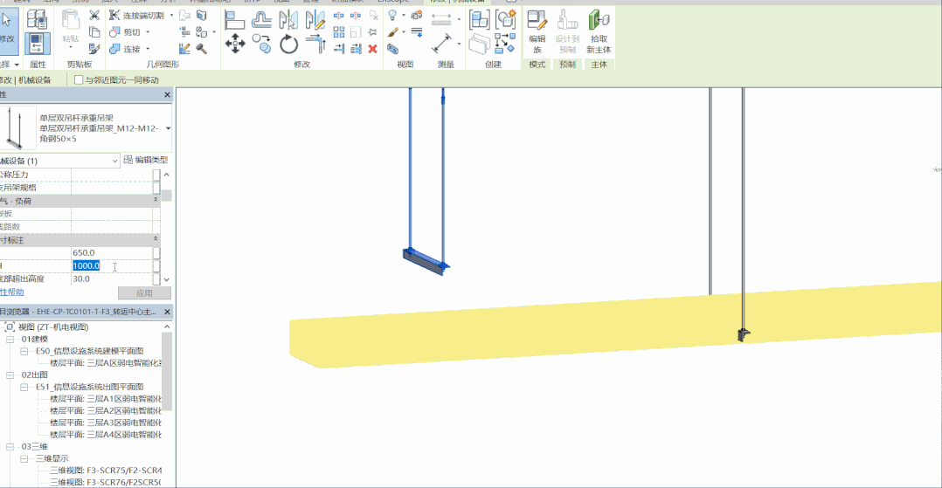Viewport: 942px width, 488px height.
Task: Copy to clipboard icon
Action: [x=94, y=31]
